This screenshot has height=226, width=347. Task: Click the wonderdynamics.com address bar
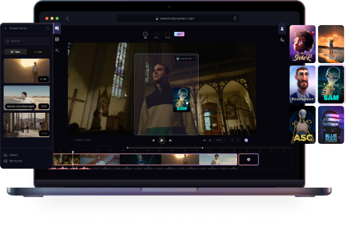(178, 19)
